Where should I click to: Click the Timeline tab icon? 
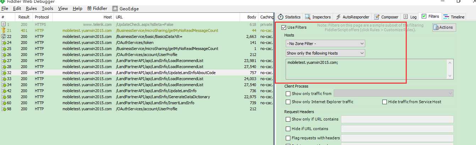pyautogui.click(x=446, y=17)
